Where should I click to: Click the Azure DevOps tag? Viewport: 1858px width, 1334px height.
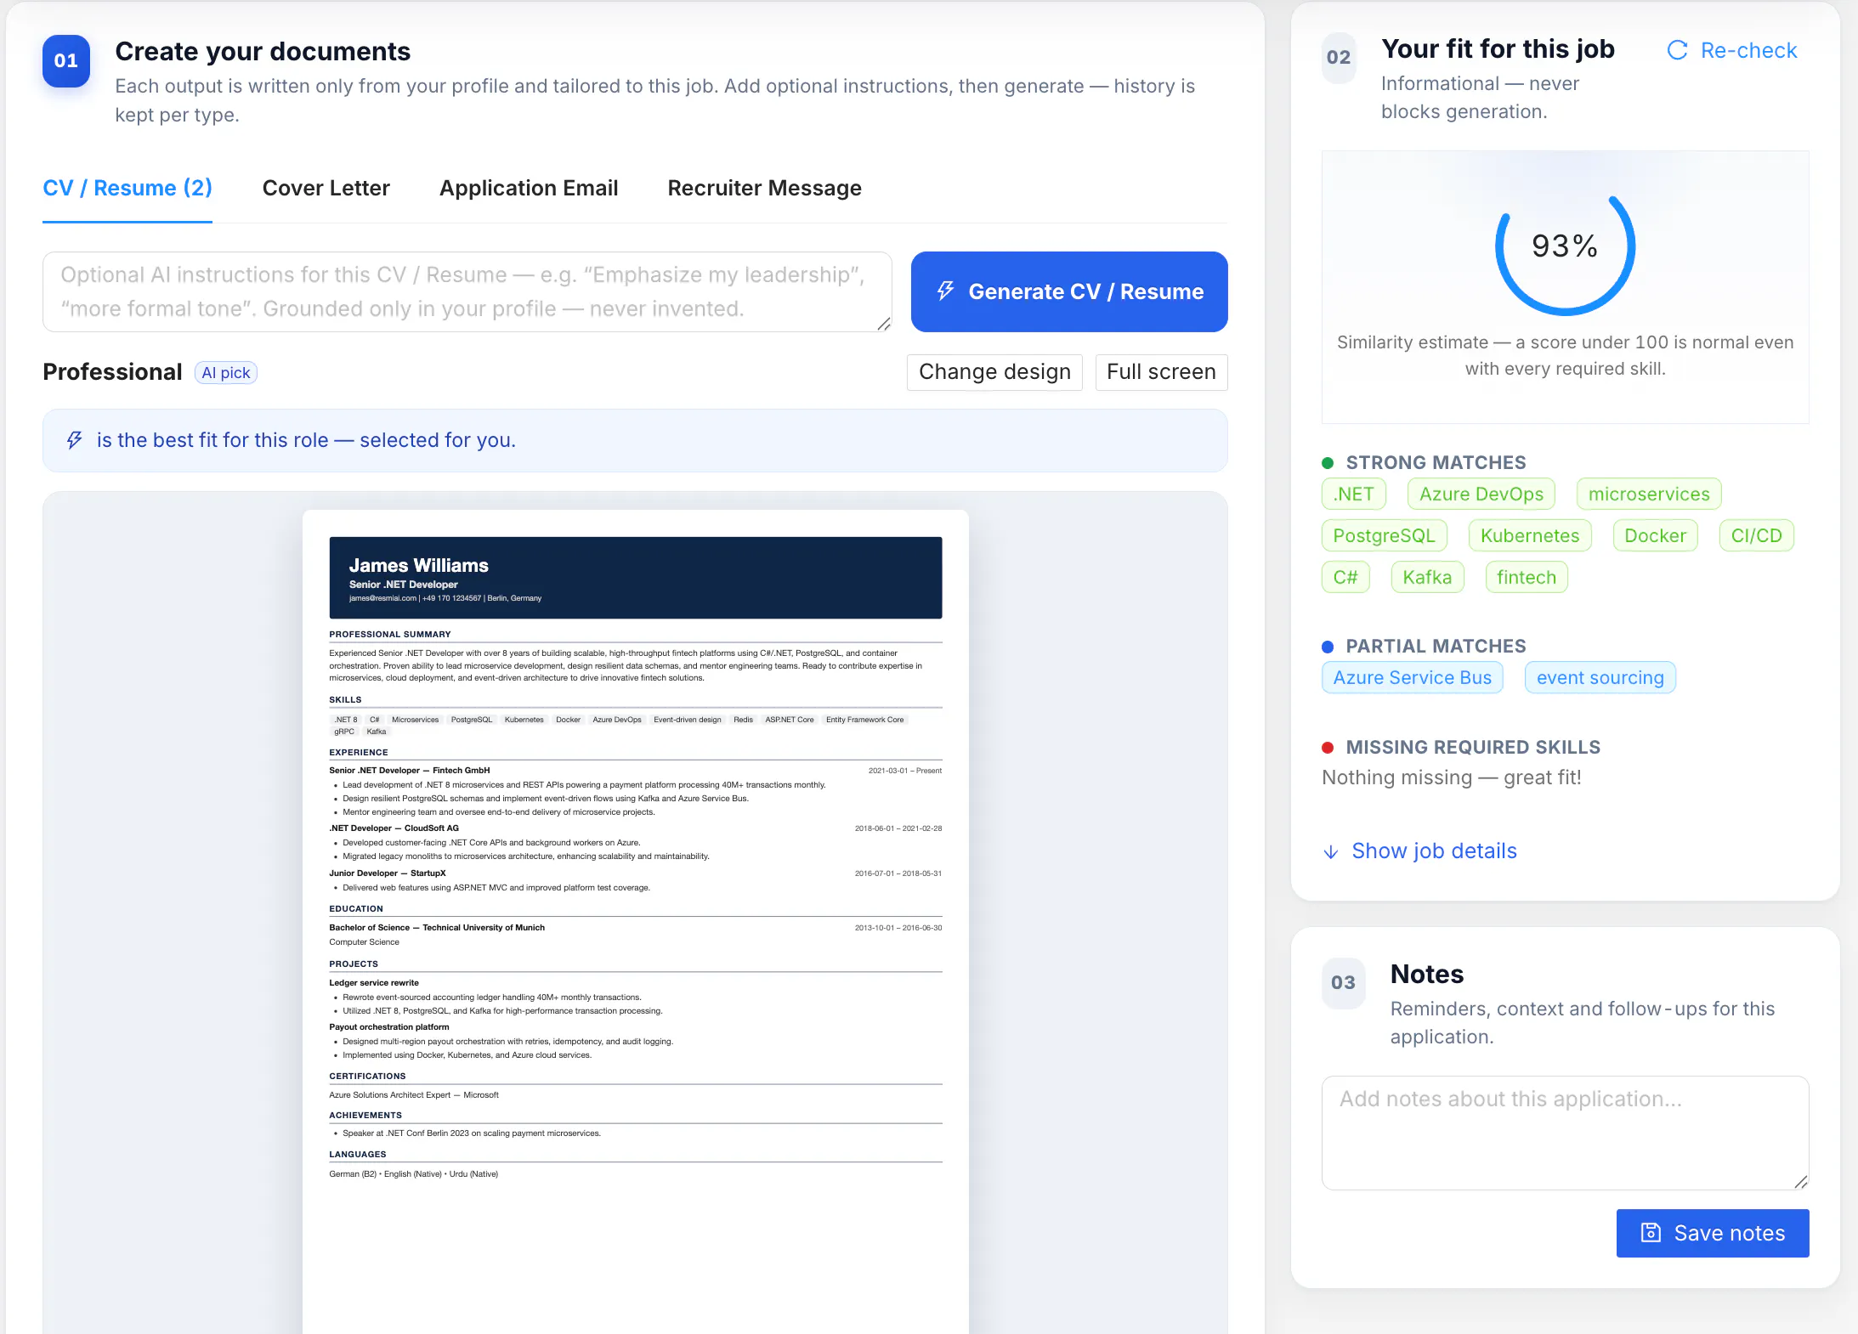pyautogui.click(x=1481, y=494)
